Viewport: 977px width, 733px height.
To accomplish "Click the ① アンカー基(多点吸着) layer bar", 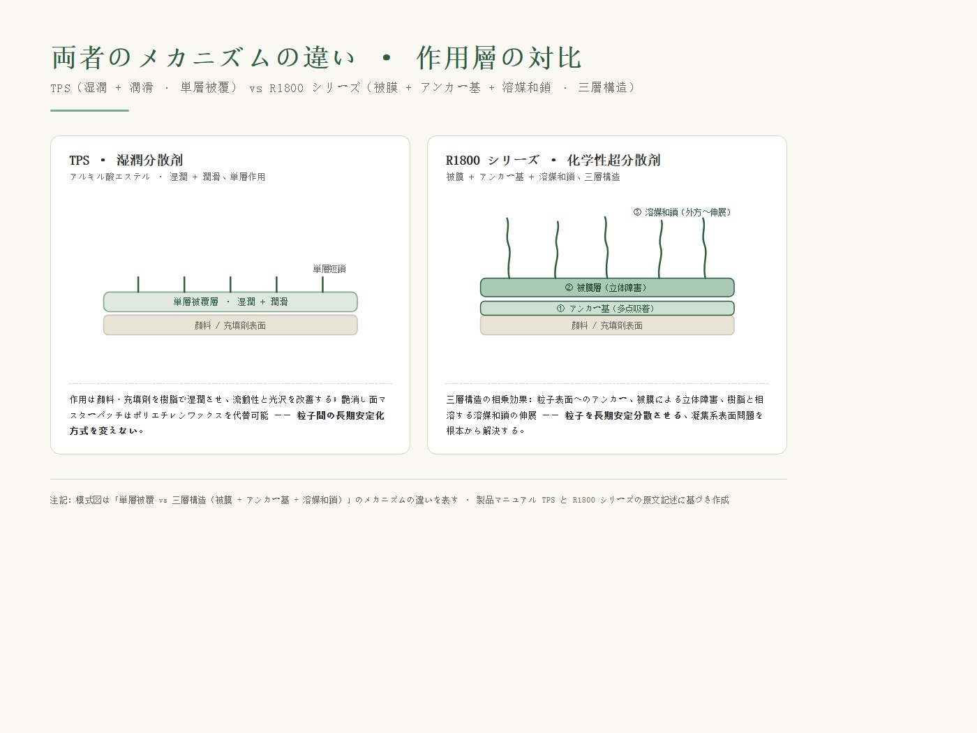I will [x=607, y=309].
